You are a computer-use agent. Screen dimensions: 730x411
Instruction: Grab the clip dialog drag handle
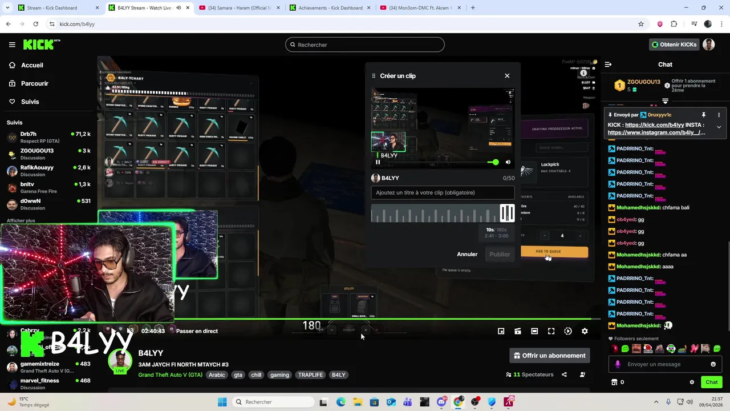(x=374, y=76)
